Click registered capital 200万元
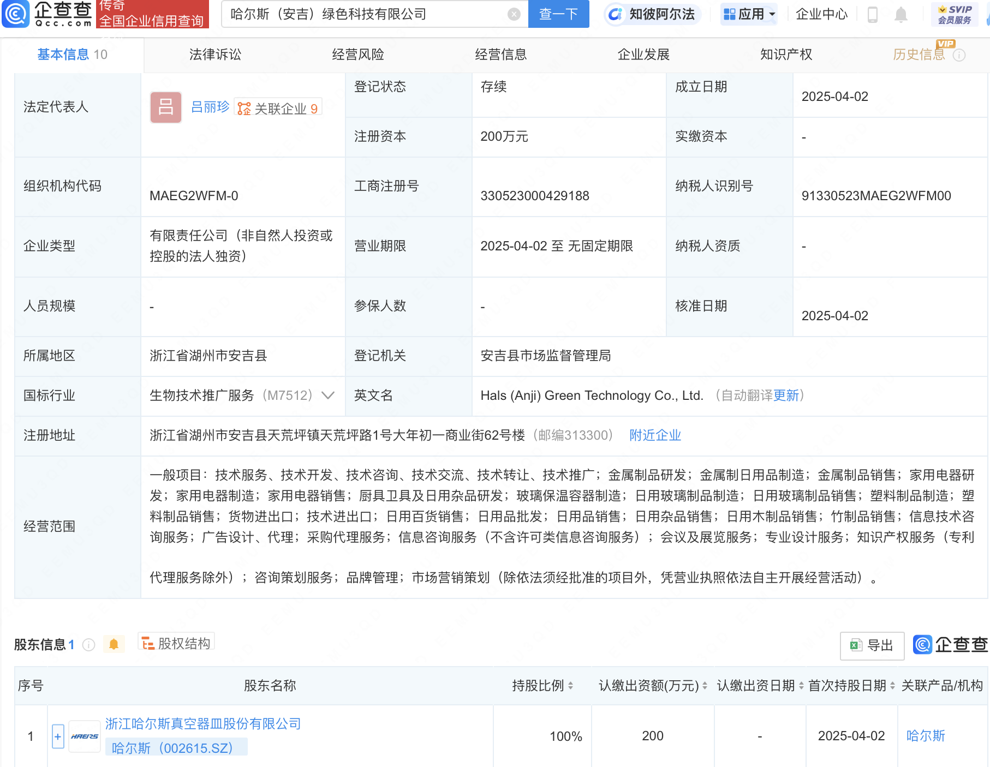The image size is (990, 767). (504, 136)
